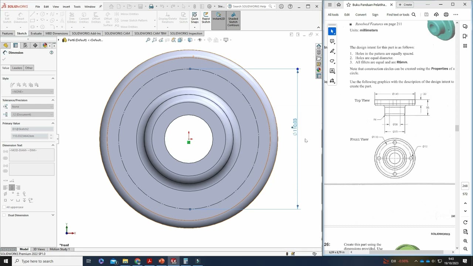This screenshot has width=473, height=266.
Task: Open Acrobat's home icon
Action: point(338,5)
